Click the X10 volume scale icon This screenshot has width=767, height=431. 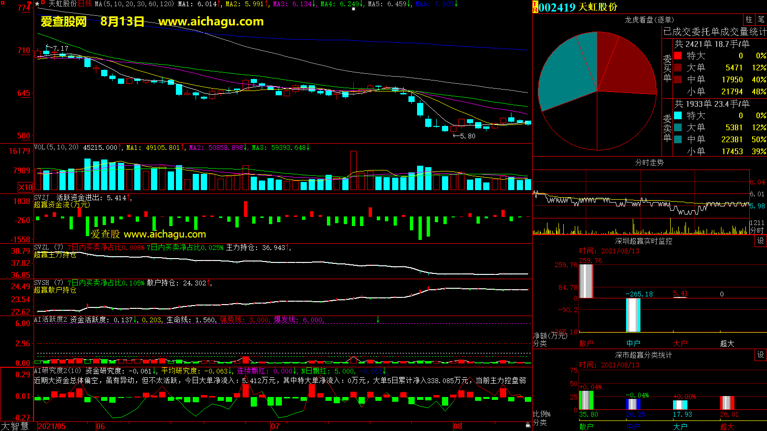point(25,187)
